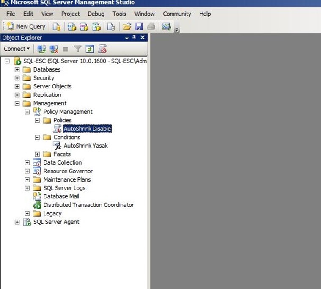Click the Print icon in toolbar
Screen dimensions: 321x289
(151, 27)
